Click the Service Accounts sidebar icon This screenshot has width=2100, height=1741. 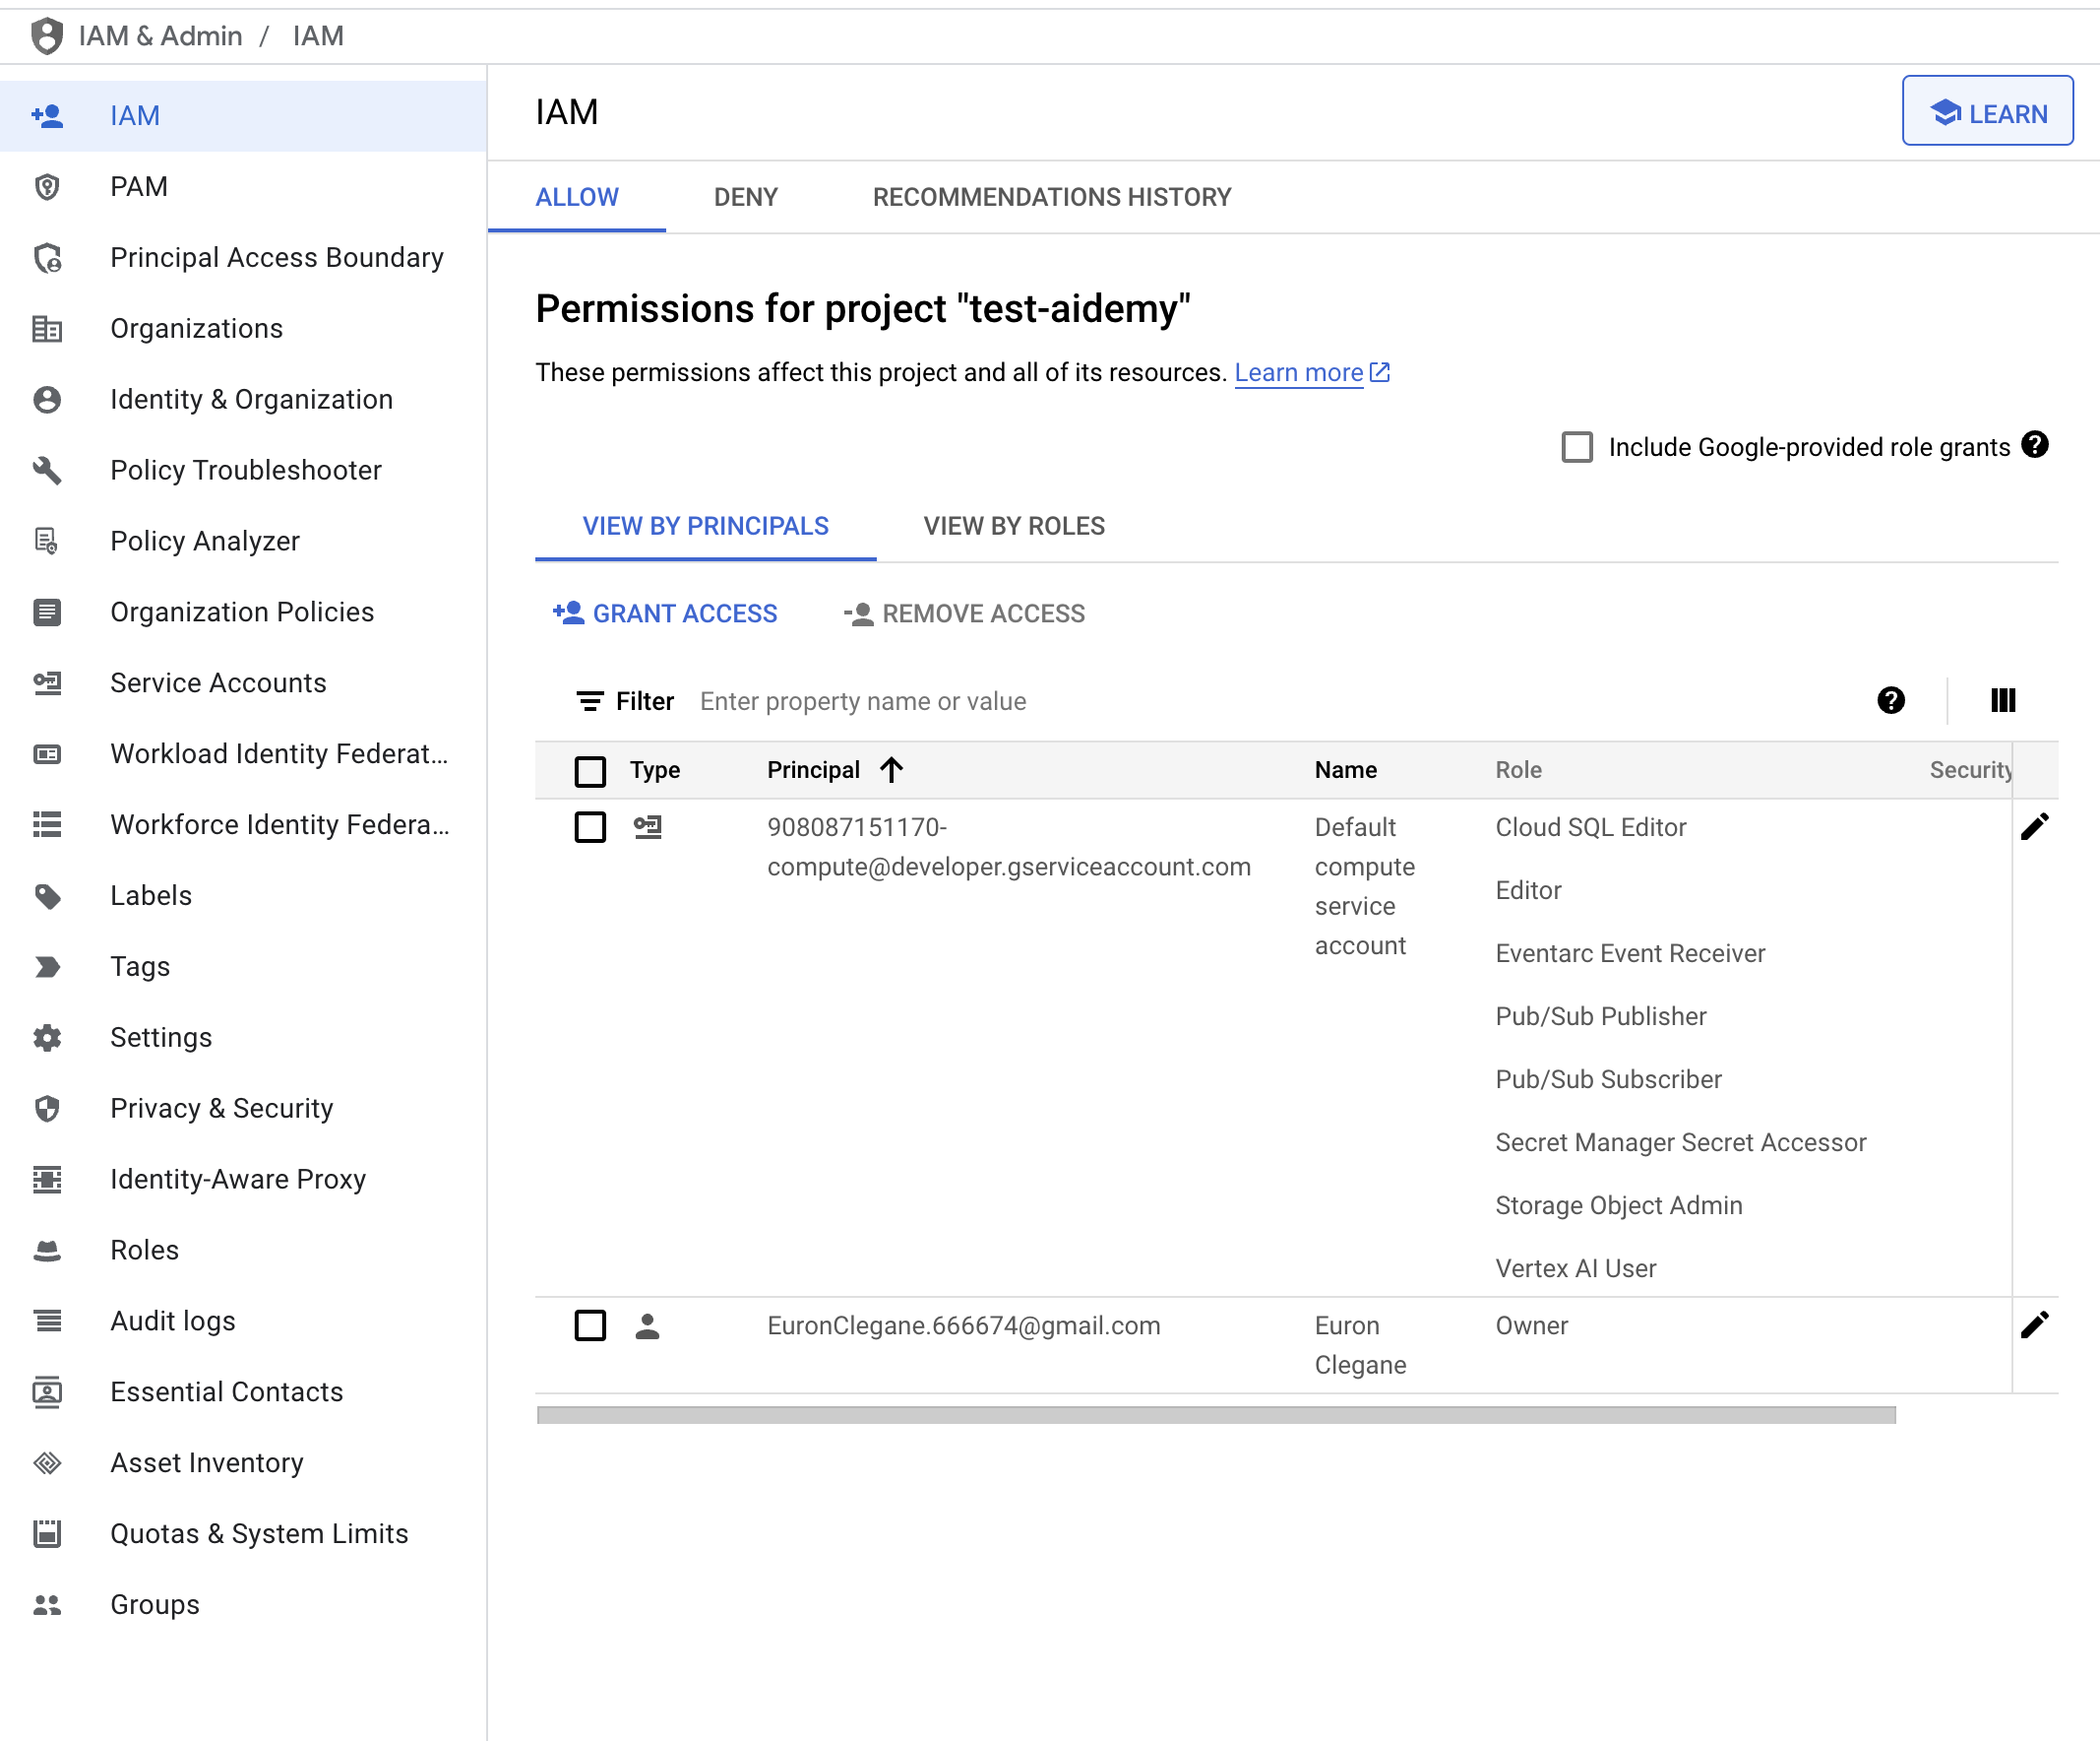click(x=47, y=682)
